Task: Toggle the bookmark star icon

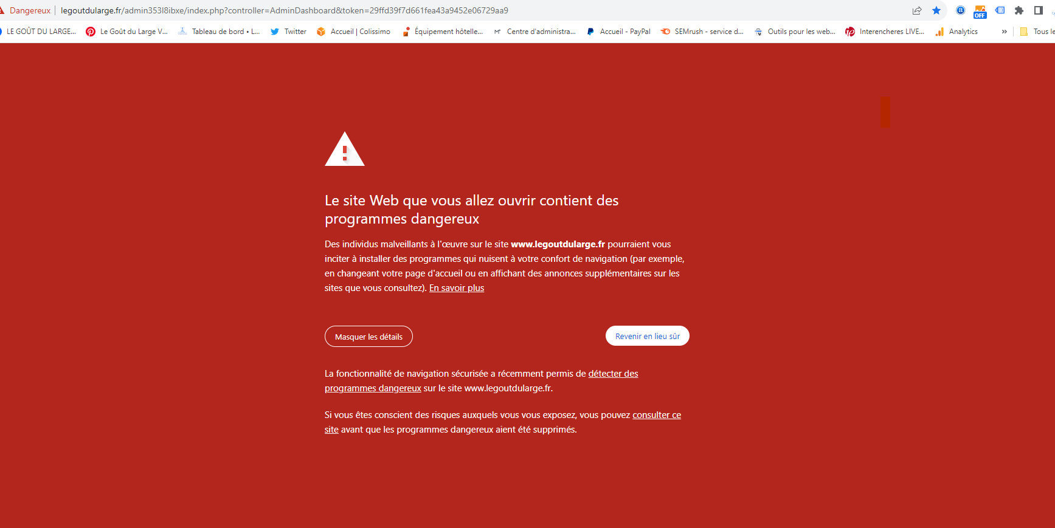Action: tap(936, 10)
